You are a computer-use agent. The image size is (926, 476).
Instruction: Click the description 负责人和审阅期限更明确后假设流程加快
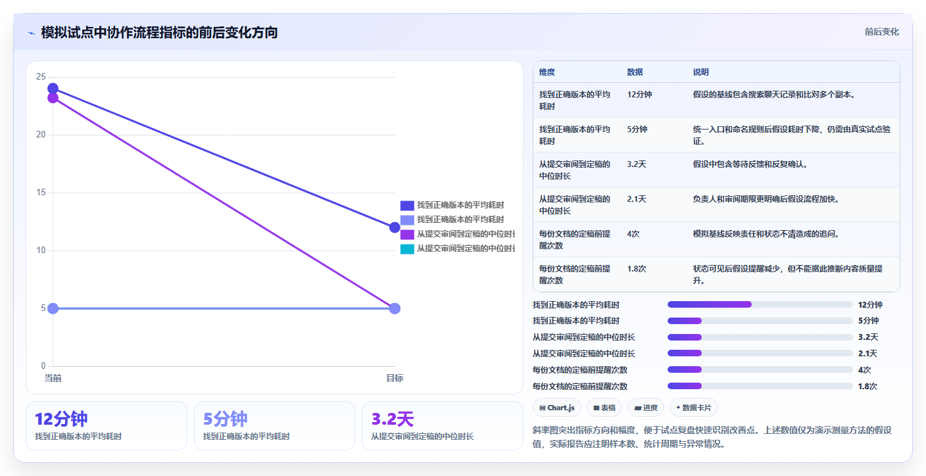coord(766,199)
